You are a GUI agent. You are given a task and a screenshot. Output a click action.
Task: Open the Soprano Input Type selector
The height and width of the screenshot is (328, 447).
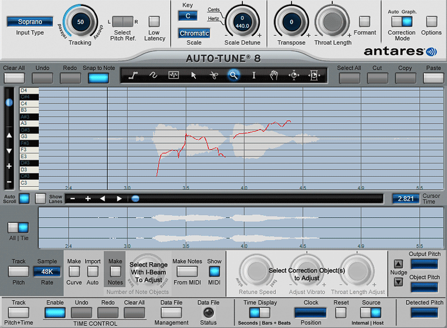(29, 21)
